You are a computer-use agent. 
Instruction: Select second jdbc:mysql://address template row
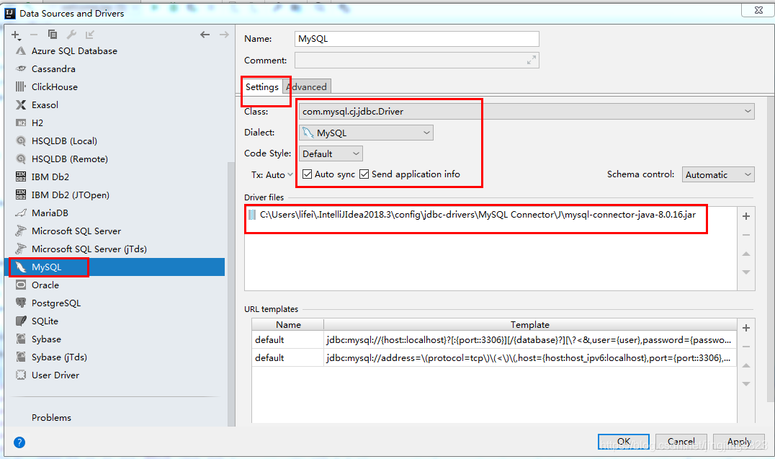494,357
